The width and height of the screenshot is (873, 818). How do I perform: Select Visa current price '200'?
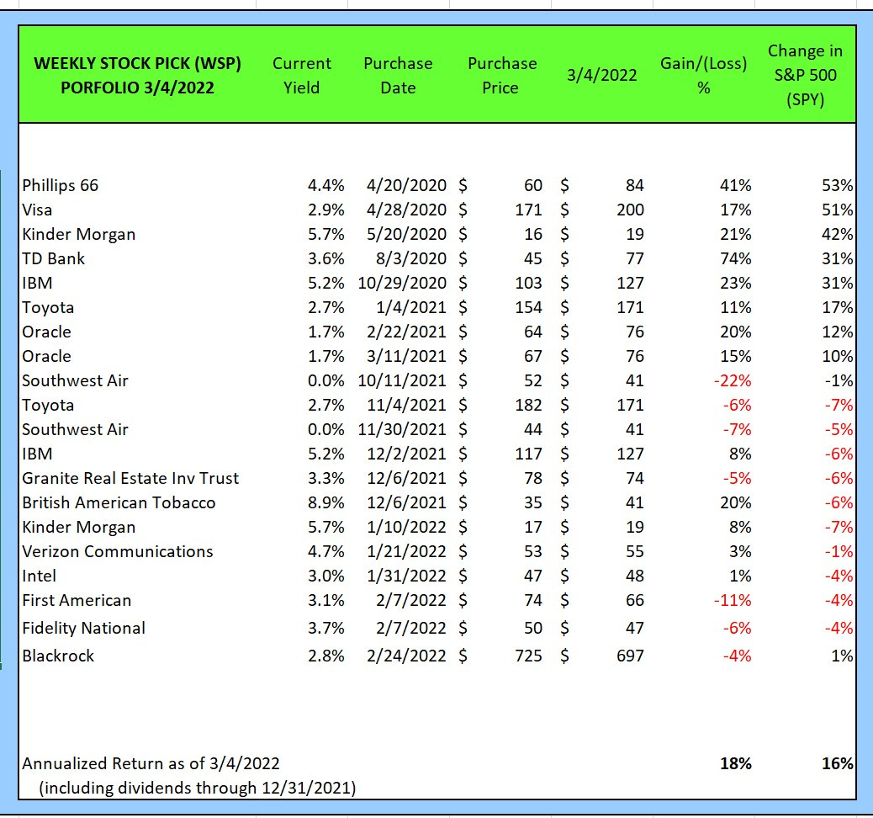[630, 210]
